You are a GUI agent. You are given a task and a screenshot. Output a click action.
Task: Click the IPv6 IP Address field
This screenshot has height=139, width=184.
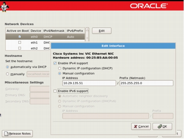coord(105,116)
